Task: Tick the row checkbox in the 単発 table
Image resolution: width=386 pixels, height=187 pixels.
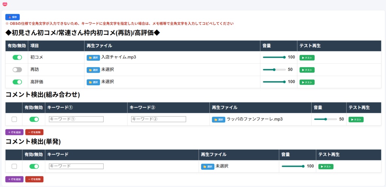Action: click(14, 166)
